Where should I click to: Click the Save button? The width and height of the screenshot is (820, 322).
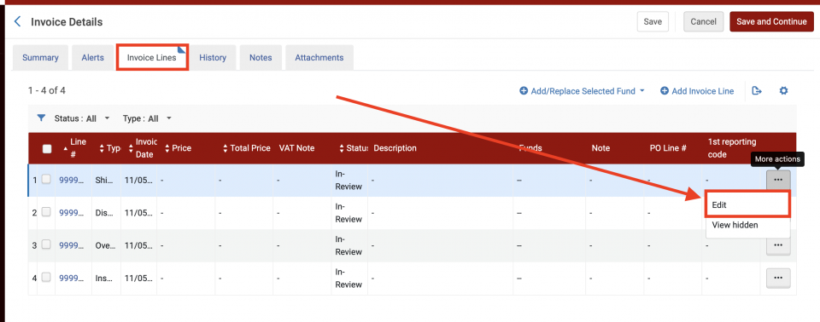click(653, 21)
